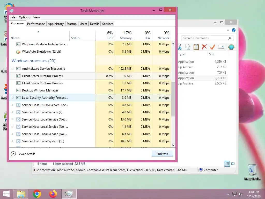Switch Explorer to details view icon

point(227,164)
